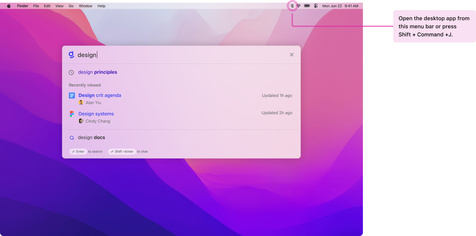
Task: Click inside the design search input field
Action: 135,55
